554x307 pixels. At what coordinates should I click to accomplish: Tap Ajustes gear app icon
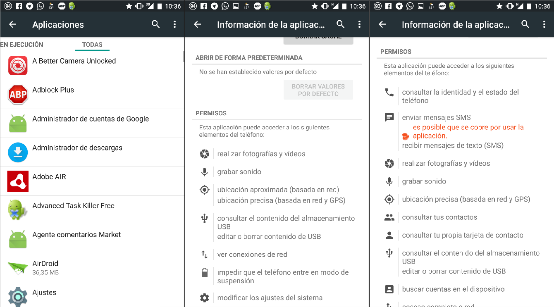[18, 296]
